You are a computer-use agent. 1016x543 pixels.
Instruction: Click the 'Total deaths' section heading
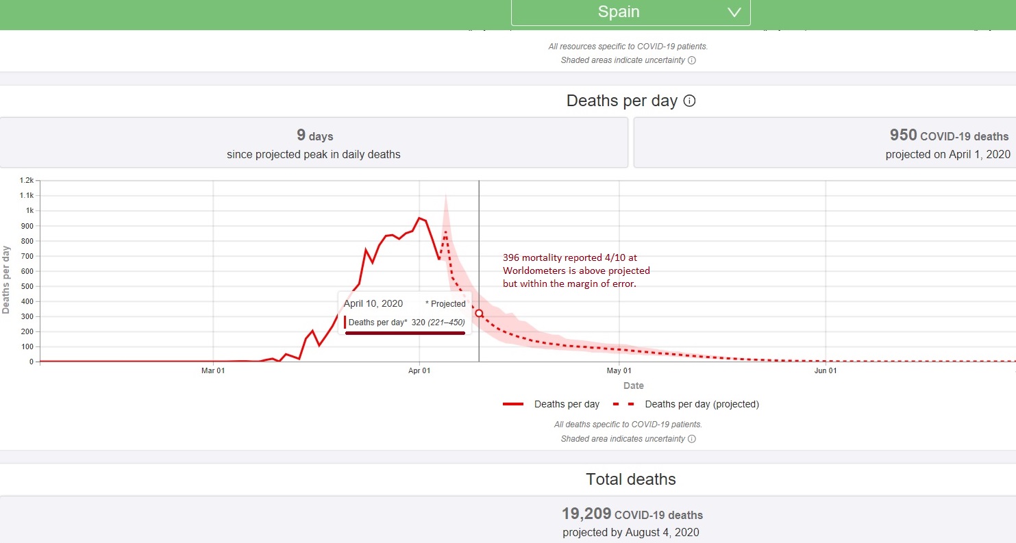[x=631, y=479]
